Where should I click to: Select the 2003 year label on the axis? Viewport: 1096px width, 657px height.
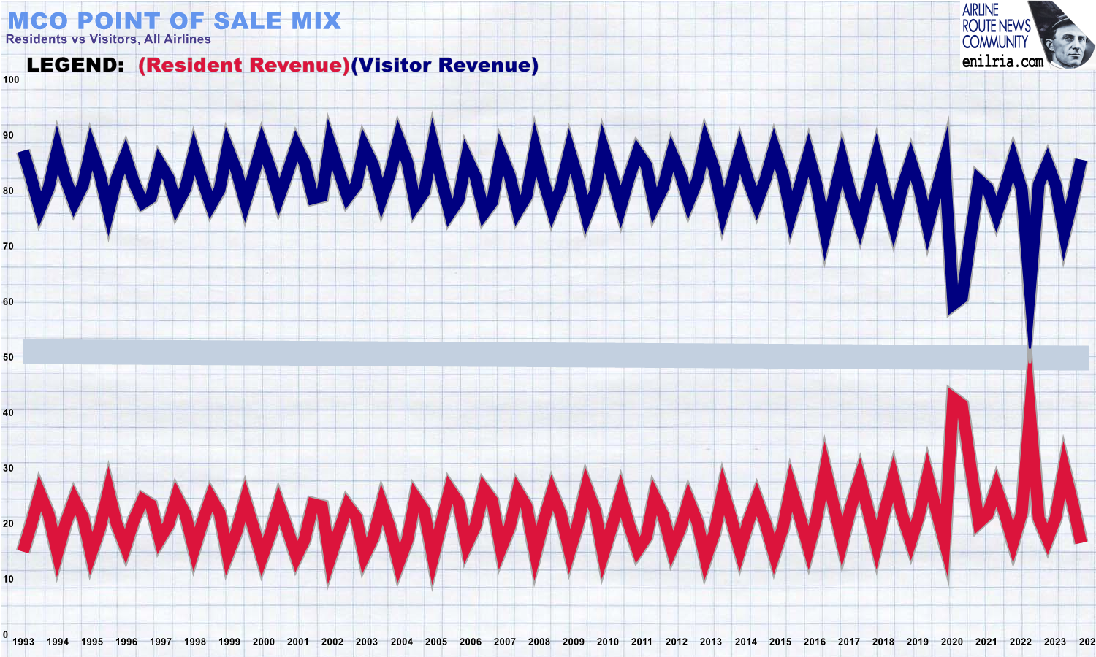pyautogui.click(x=367, y=642)
